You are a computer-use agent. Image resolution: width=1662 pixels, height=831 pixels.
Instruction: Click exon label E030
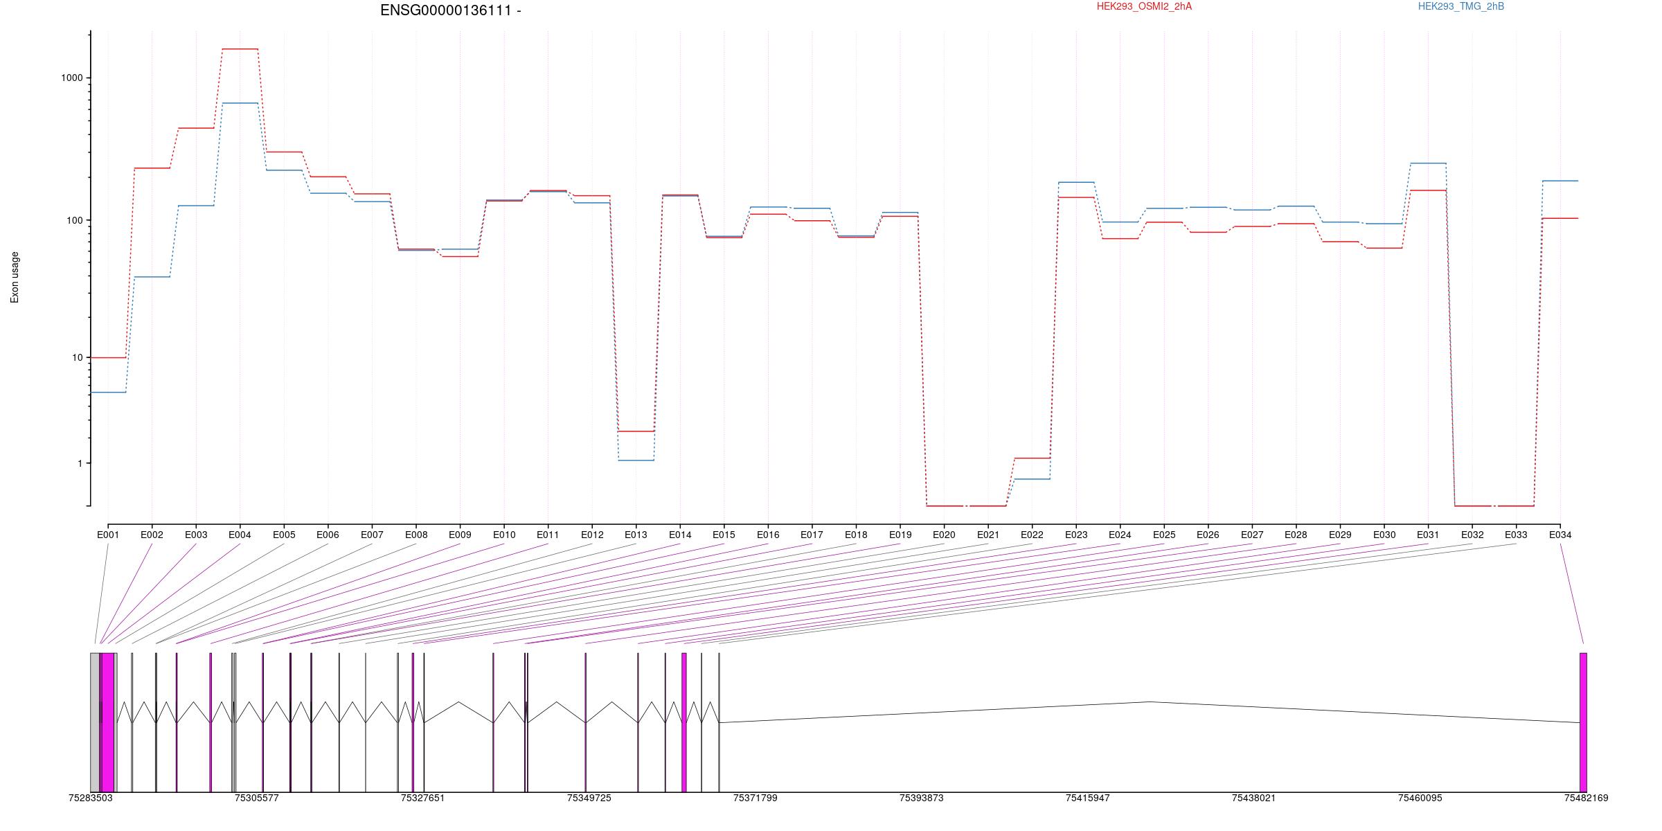(x=1384, y=535)
